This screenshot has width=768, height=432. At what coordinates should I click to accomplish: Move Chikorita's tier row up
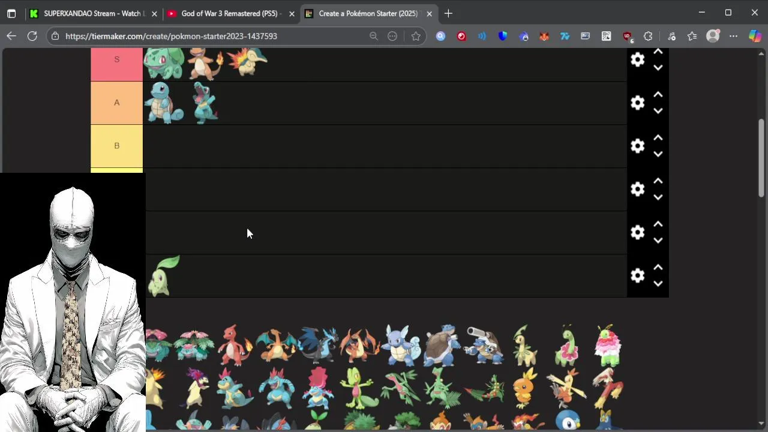(x=658, y=268)
